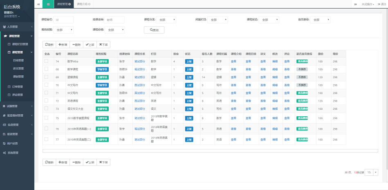The image size is (388, 190).
Task: Click 下架 cross button below the table
Action: (x=103, y=162)
